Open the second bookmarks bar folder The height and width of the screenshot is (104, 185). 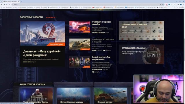[9, 7]
